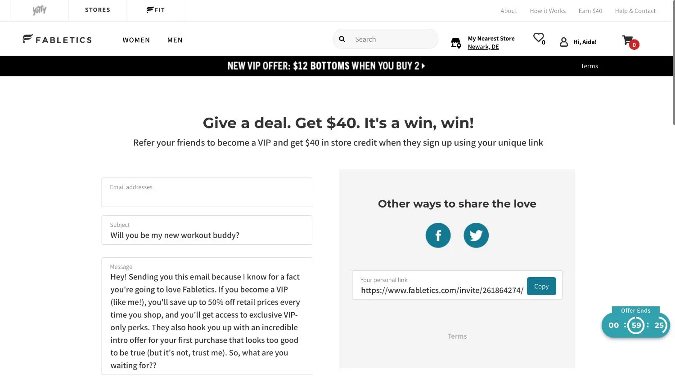
Task: Click the account profile icon
Action: click(563, 42)
